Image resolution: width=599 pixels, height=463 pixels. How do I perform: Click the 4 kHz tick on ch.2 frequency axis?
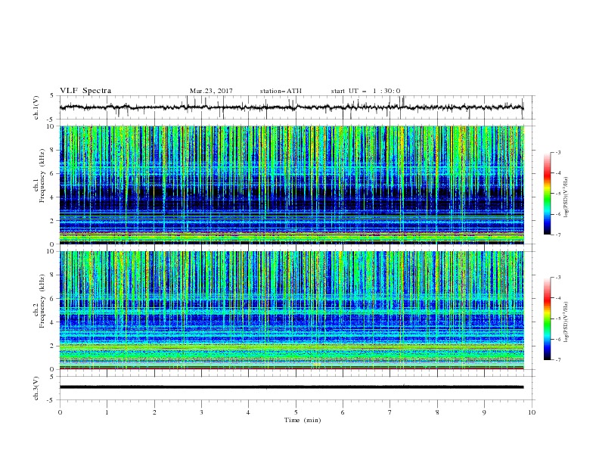[x=52, y=322]
